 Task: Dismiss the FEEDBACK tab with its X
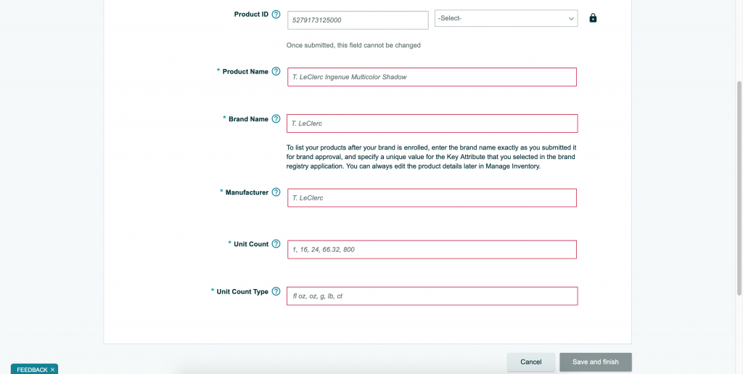[x=52, y=370]
